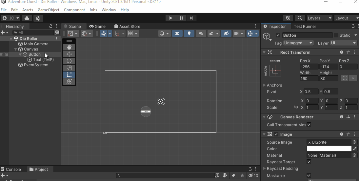Step one frame forward
The width and height of the screenshot is (359, 181).
point(191,18)
